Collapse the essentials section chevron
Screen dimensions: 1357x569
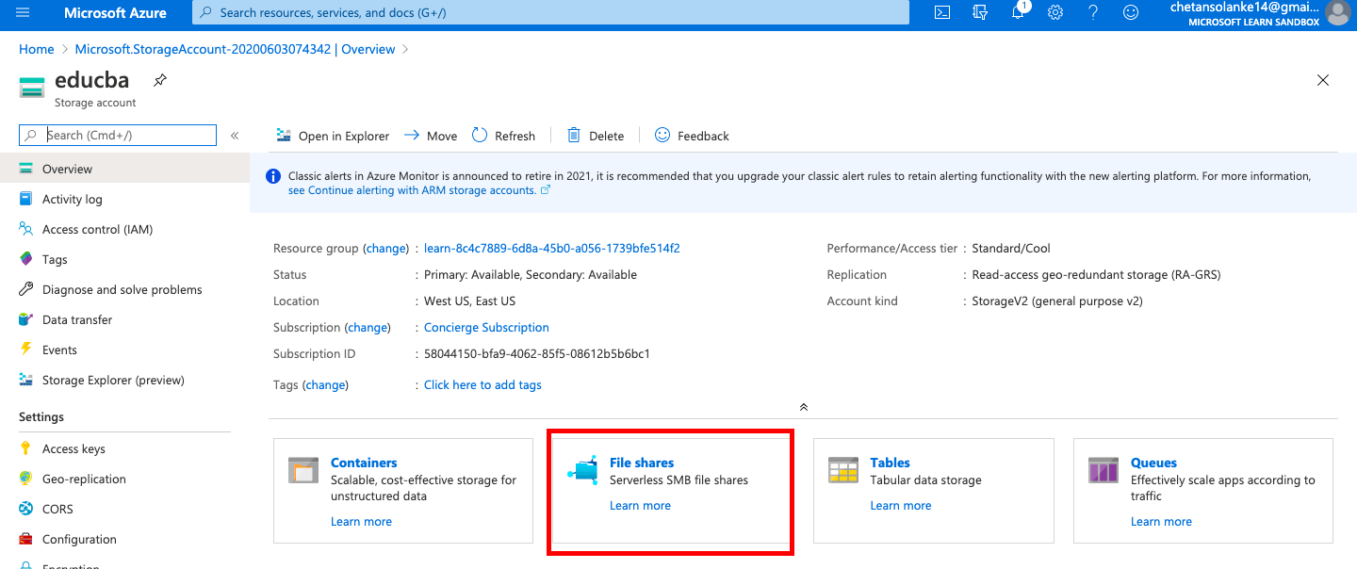(803, 407)
